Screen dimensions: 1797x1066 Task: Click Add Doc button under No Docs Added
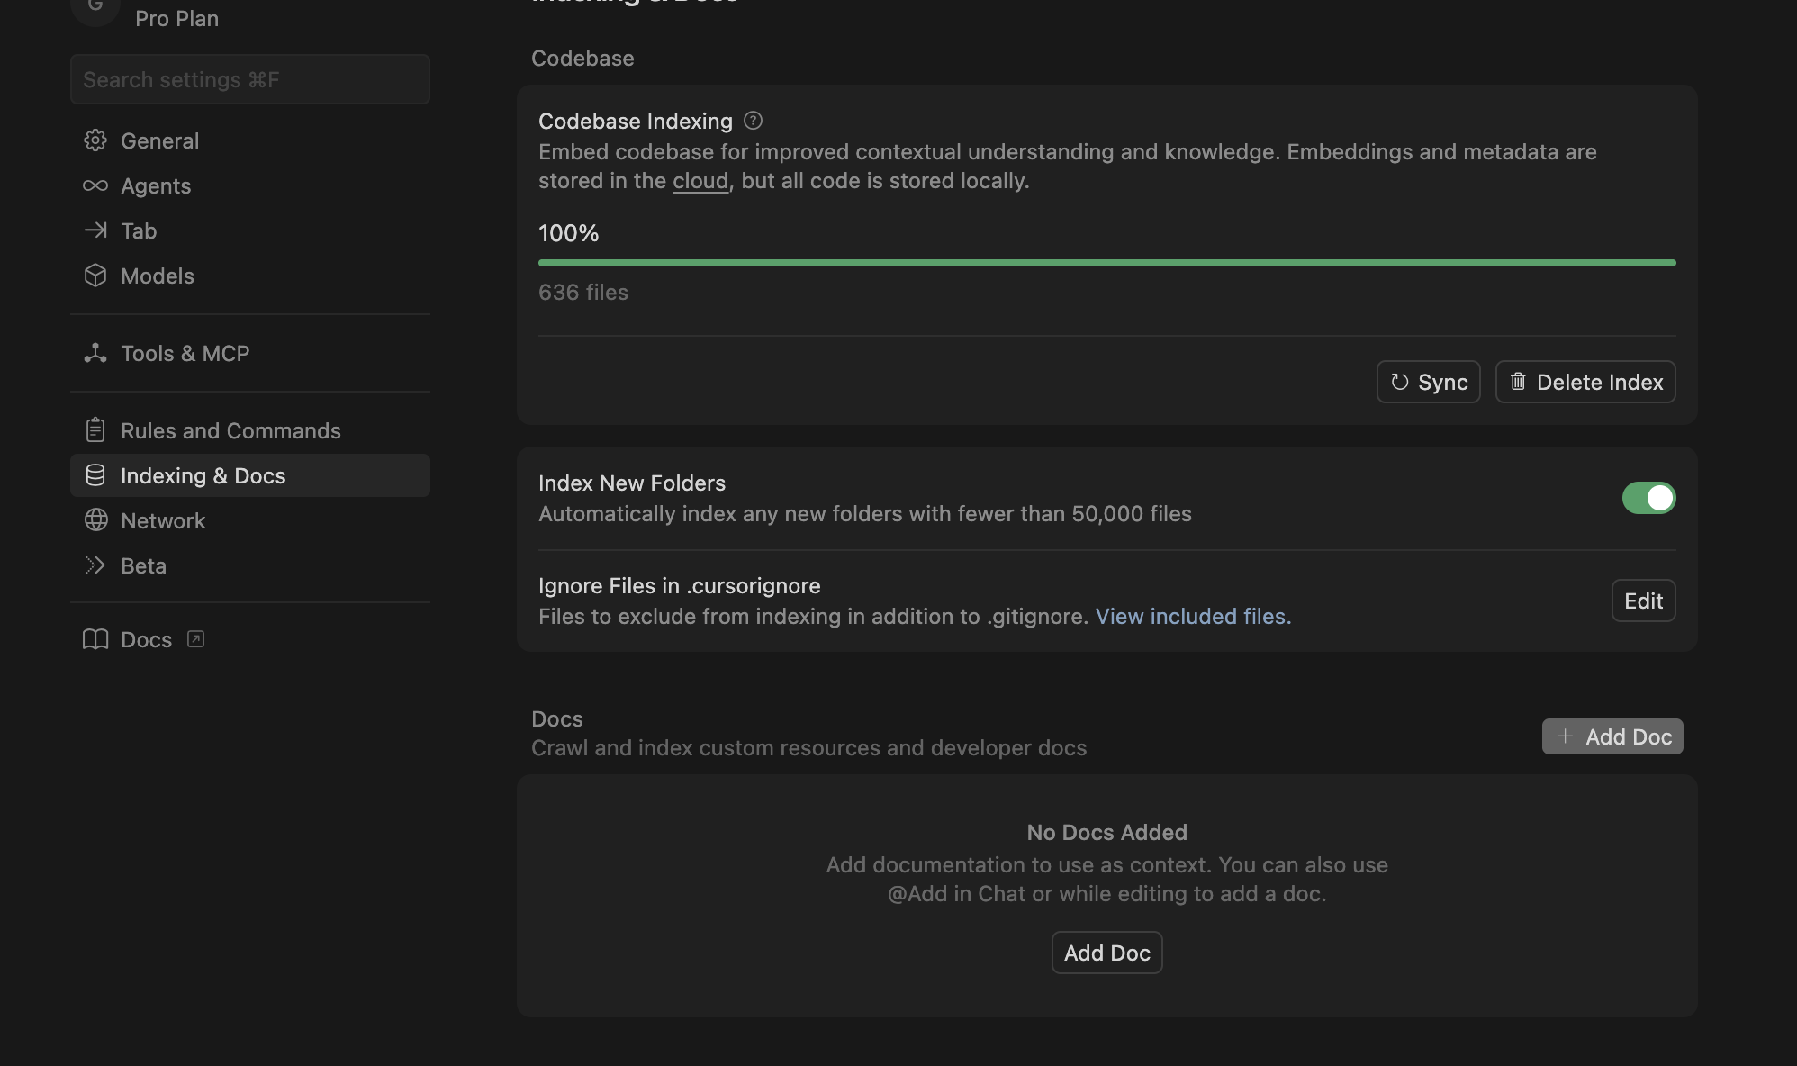1107,953
